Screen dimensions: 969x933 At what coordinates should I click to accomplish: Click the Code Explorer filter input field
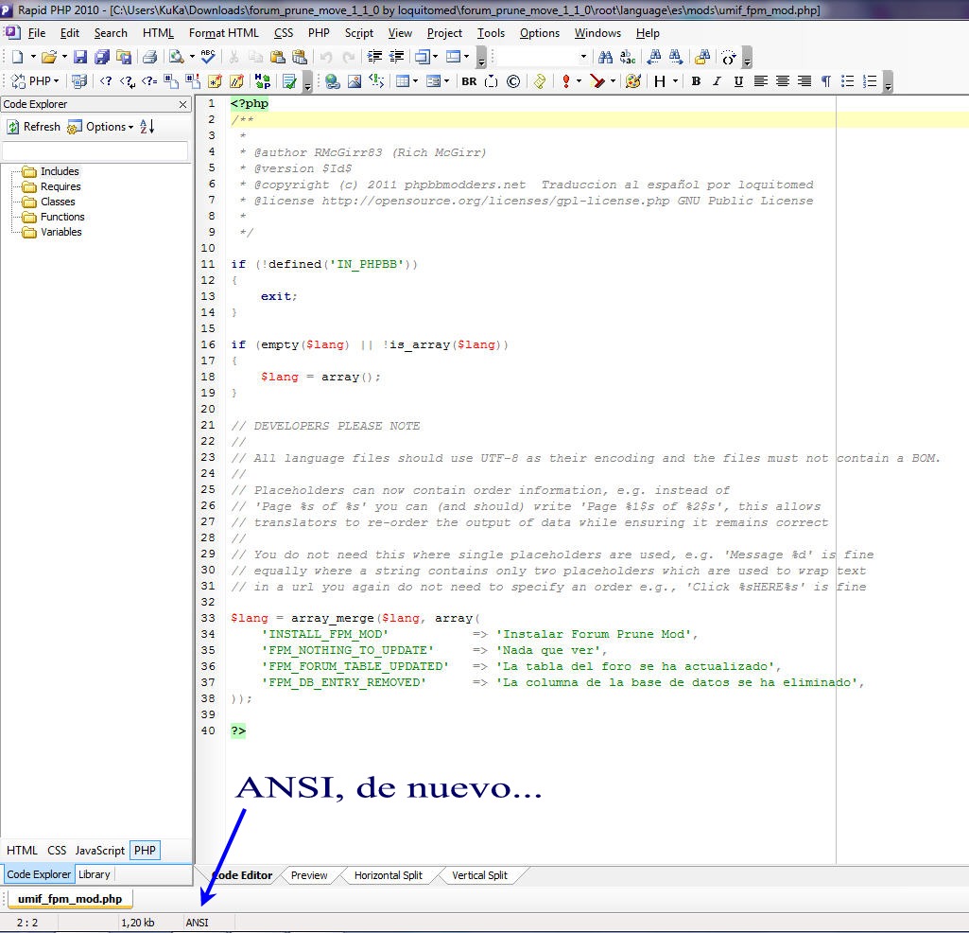95,150
